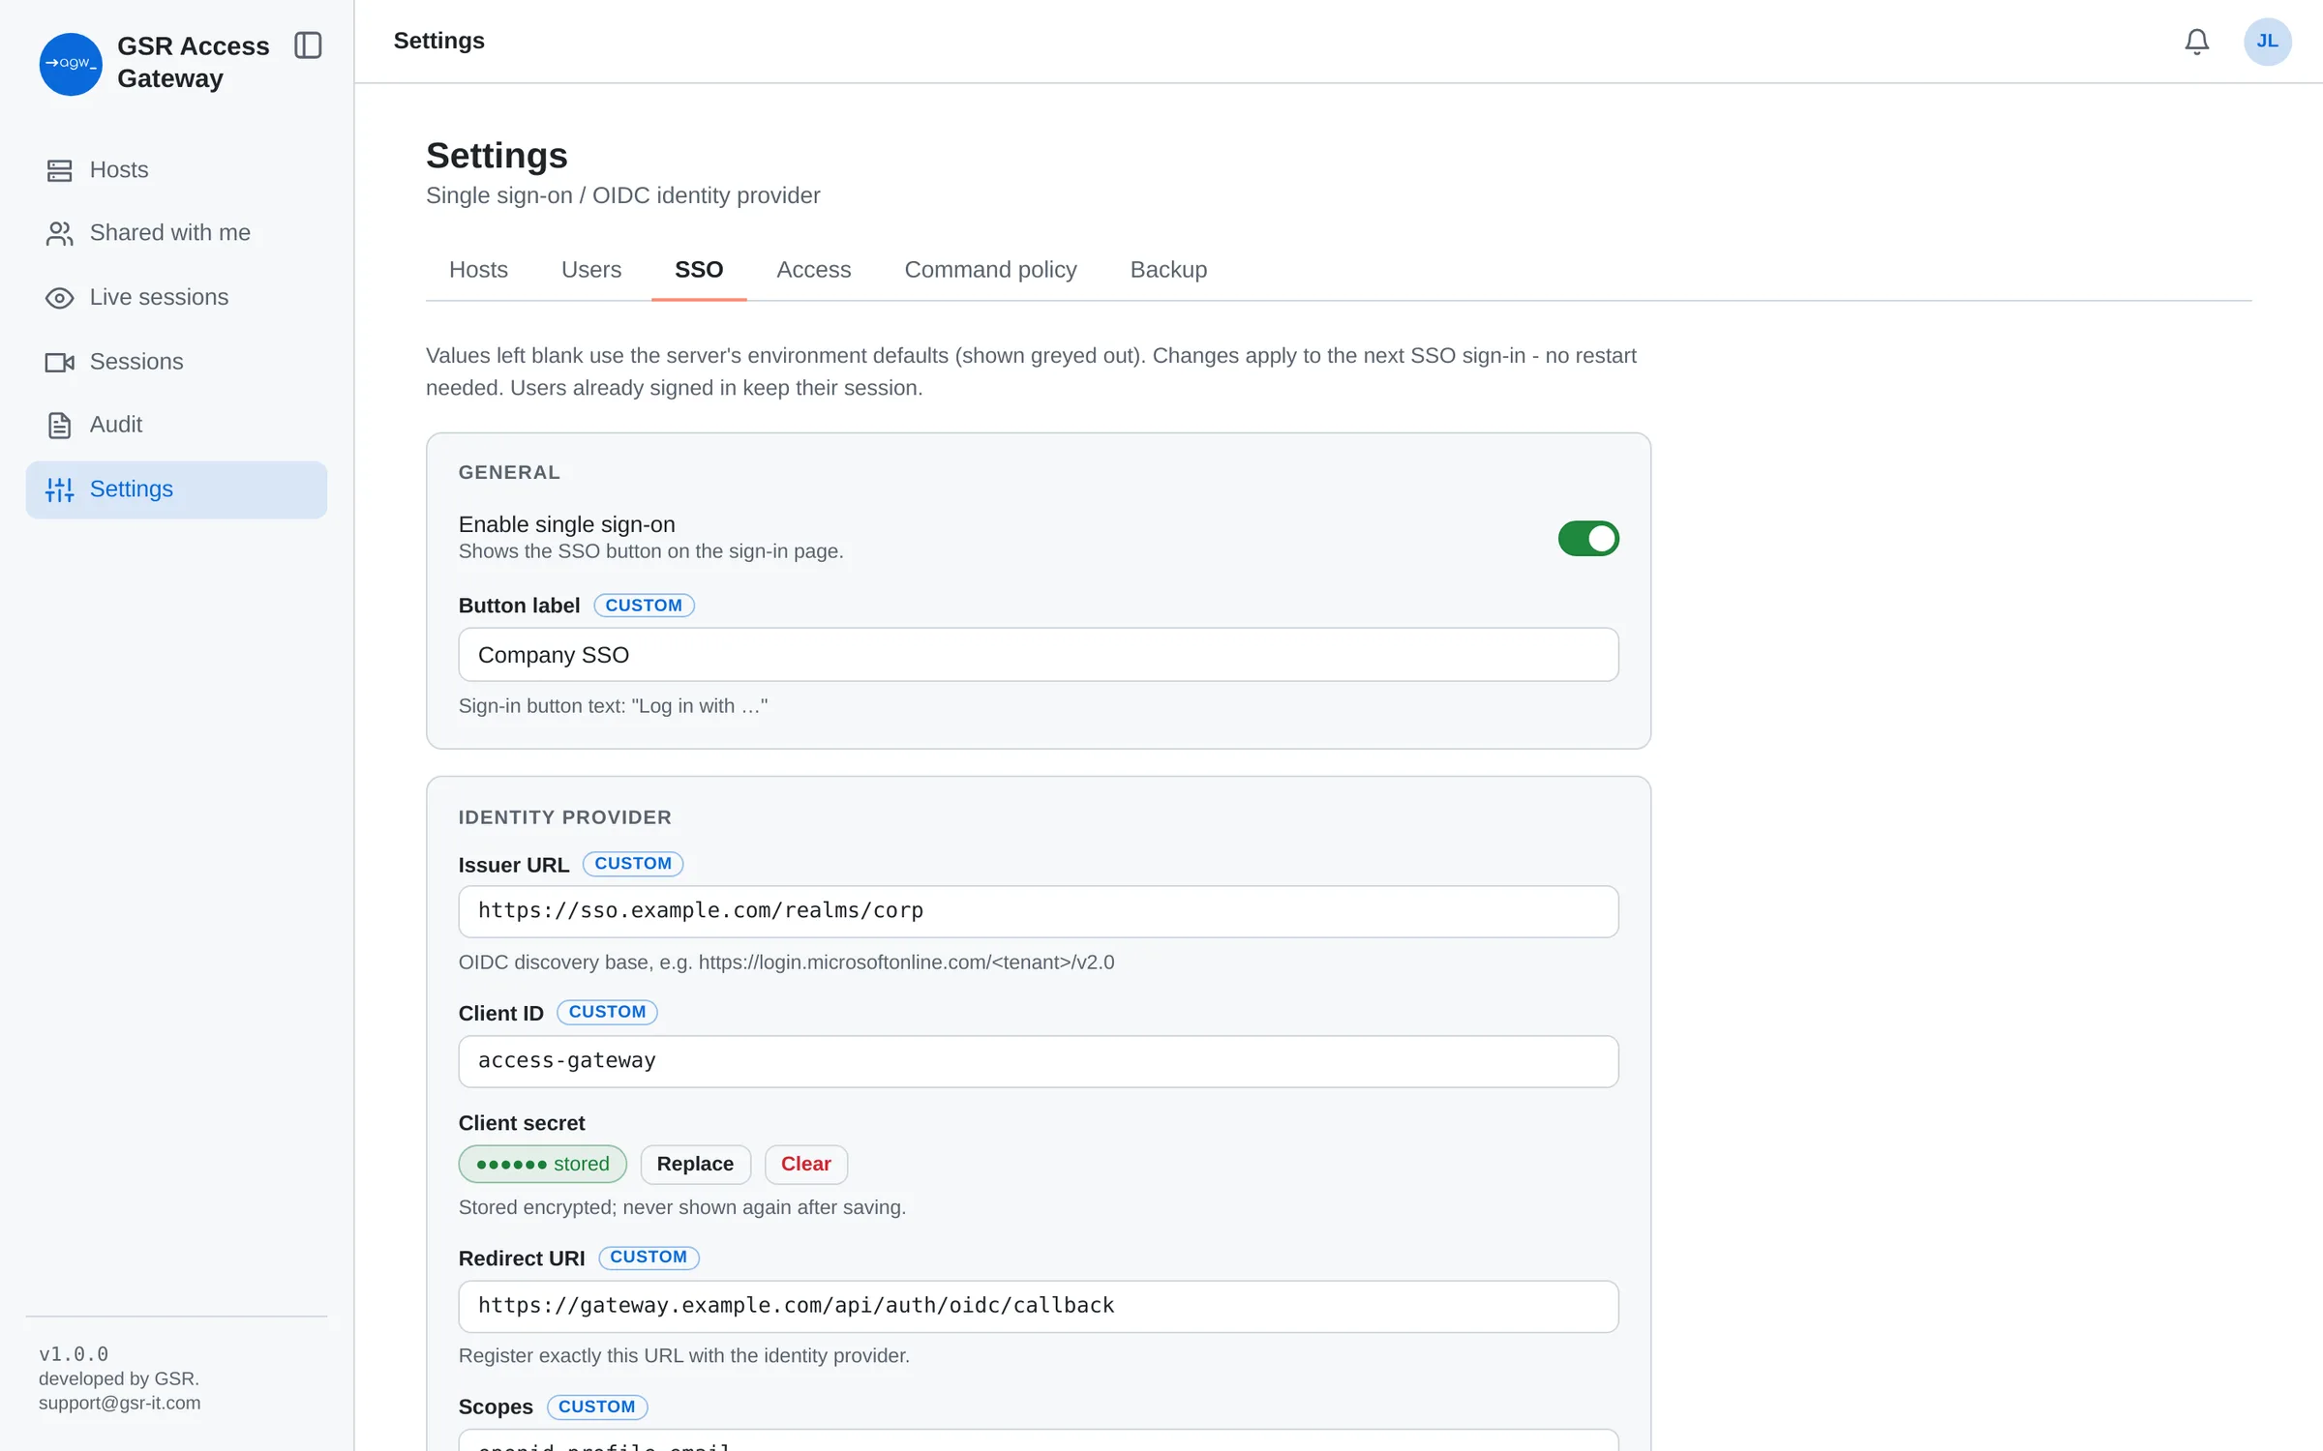
Task: Click the CUSTOM badge beside Scopes
Action: pyautogui.click(x=597, y=1407)
